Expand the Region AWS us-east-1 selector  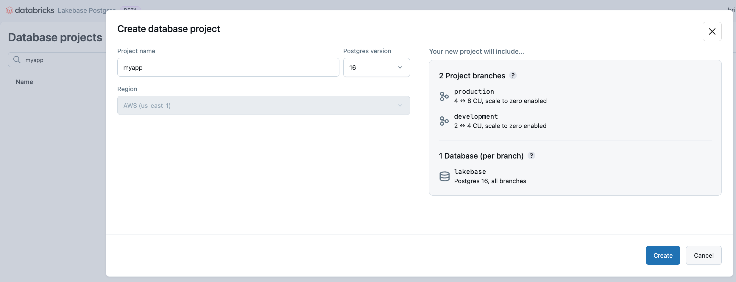click(263, 105)
